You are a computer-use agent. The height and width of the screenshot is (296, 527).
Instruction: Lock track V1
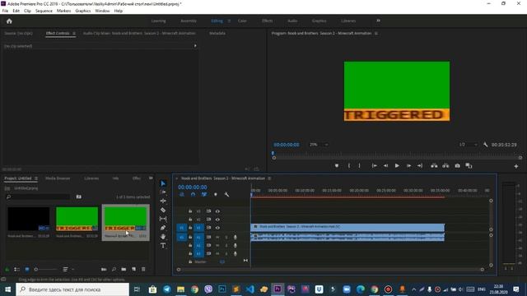click(x=190, y=228)
